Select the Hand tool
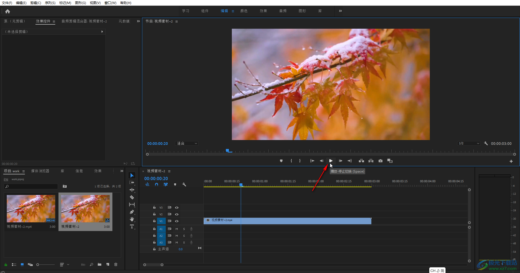The width and height of the screenshot is (520, 273). (132, 219)
